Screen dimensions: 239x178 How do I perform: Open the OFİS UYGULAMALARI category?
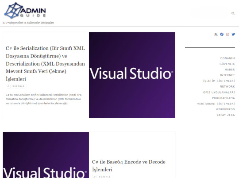[219, 92]
